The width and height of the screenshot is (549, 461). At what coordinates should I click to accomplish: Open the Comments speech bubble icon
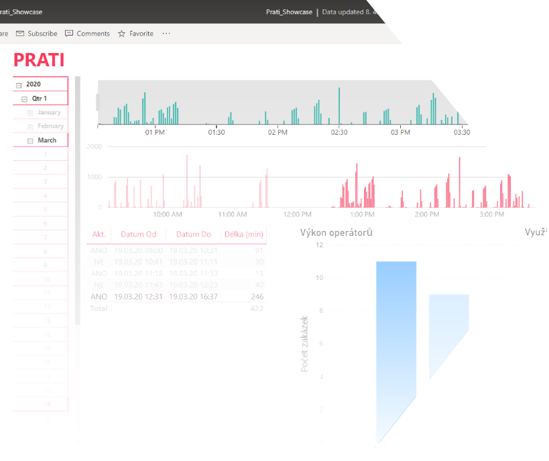coord(69,34)
